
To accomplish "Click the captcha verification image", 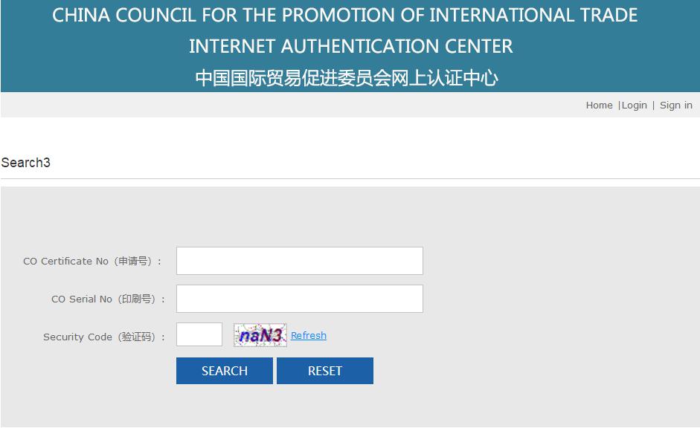I will [x=260, y=334].
